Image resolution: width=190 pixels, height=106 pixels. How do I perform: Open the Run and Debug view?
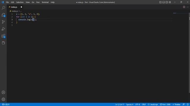[x=3, y=29]
